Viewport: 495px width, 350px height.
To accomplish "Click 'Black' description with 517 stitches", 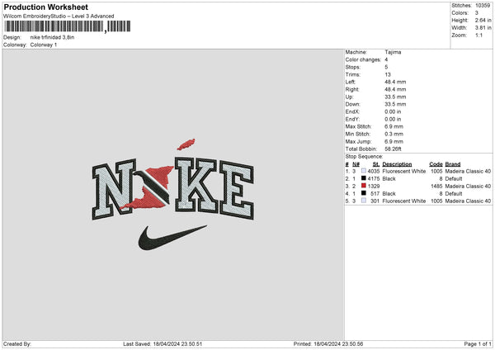I will coord(389,194).
